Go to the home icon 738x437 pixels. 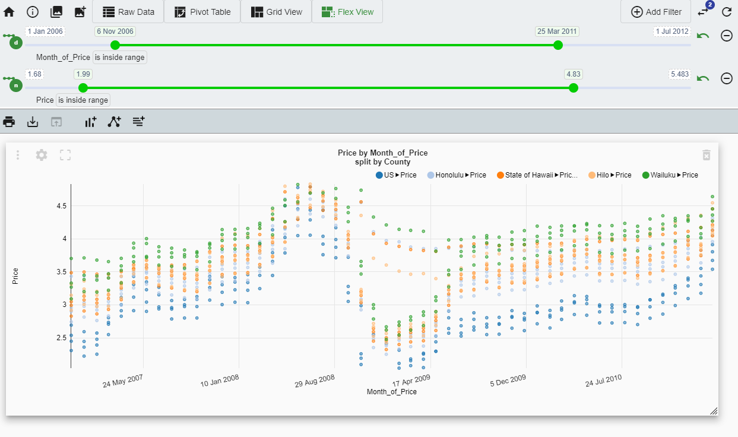(x=9, y=12)
